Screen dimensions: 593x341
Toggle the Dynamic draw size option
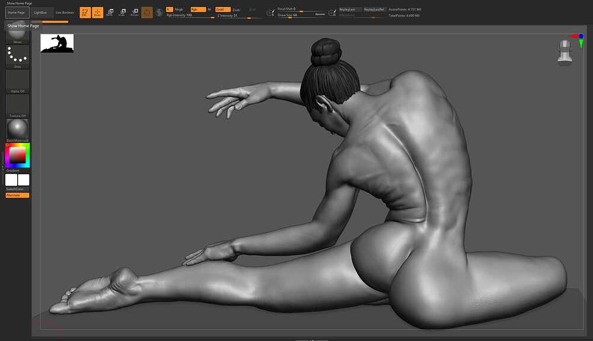pyautogui.click(x=320, y=14)
